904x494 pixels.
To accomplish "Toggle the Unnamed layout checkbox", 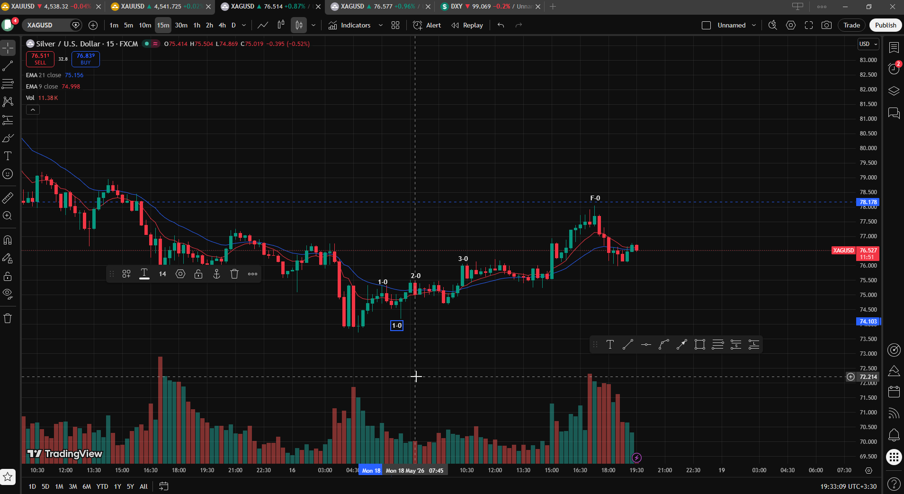I will tap(706, 25).
